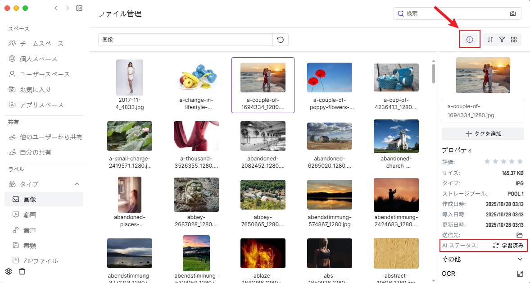The width and height of the screenshot is (530, 283).
Task: Open the trash bin icon
Action: coord(22,271)
